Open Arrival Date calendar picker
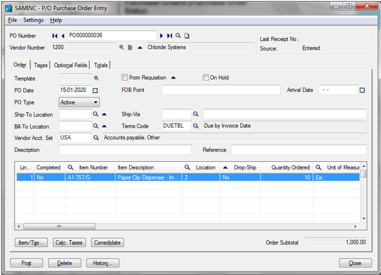The height and width of the screenshot is (275, 381). pyautogui.click(x=362, y=90)
